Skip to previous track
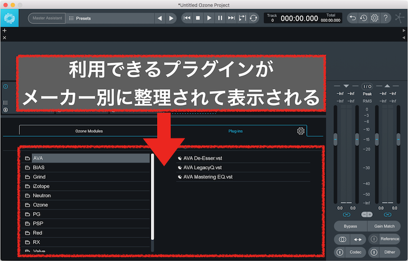408x261 pixels. click(187, 18)
